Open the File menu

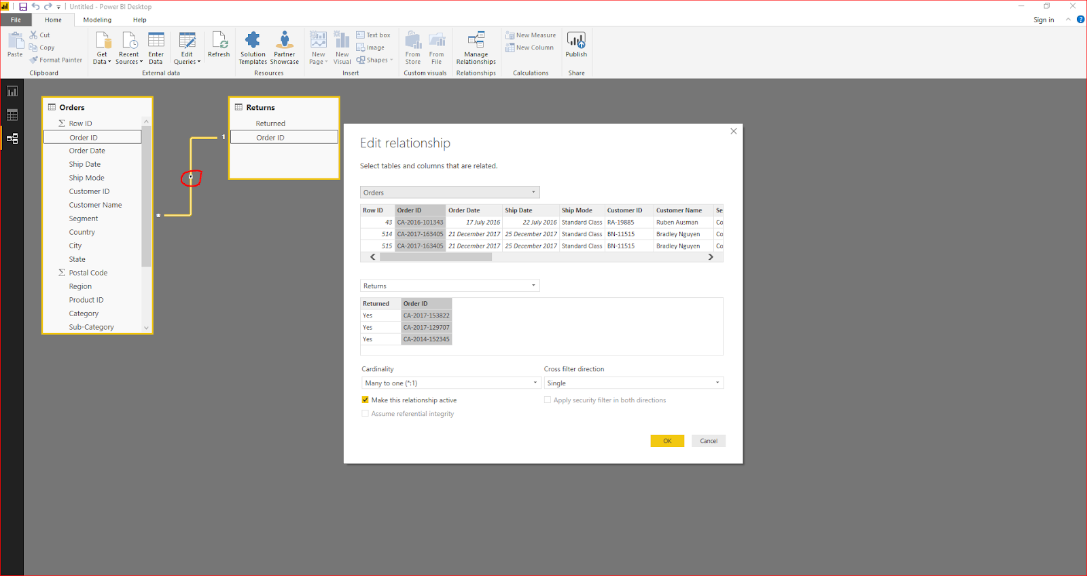pyautogui.click(x=16, y=20)
